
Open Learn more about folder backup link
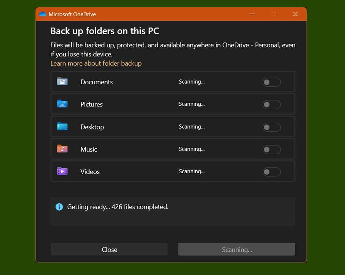click(96, 63)
